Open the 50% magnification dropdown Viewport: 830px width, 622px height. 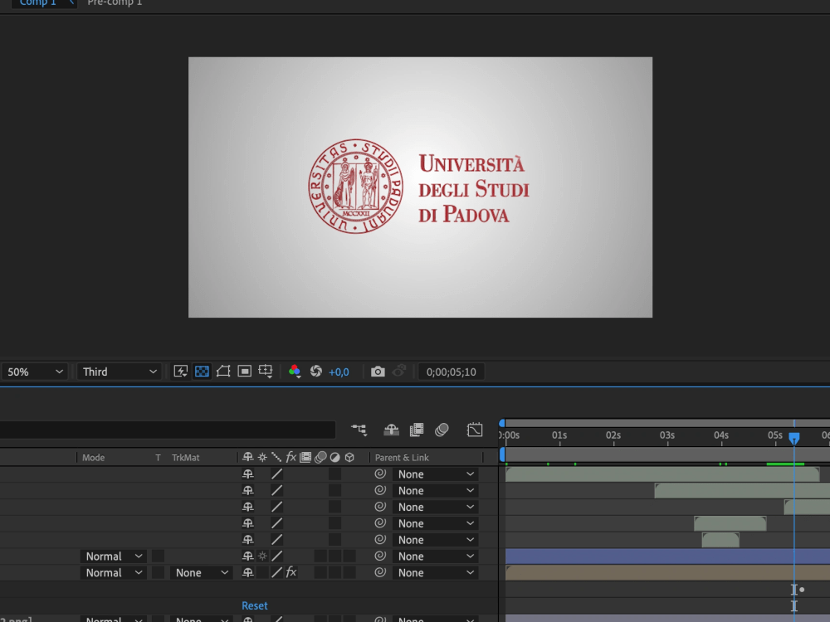tap(35, 372)
